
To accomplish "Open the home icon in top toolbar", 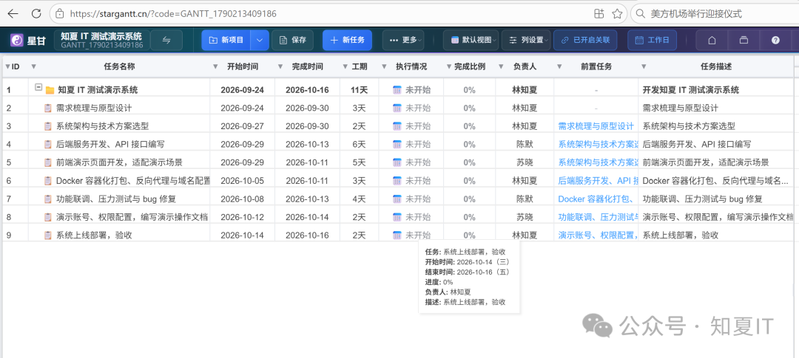I will pyautogui.click(x=712, y=40).
